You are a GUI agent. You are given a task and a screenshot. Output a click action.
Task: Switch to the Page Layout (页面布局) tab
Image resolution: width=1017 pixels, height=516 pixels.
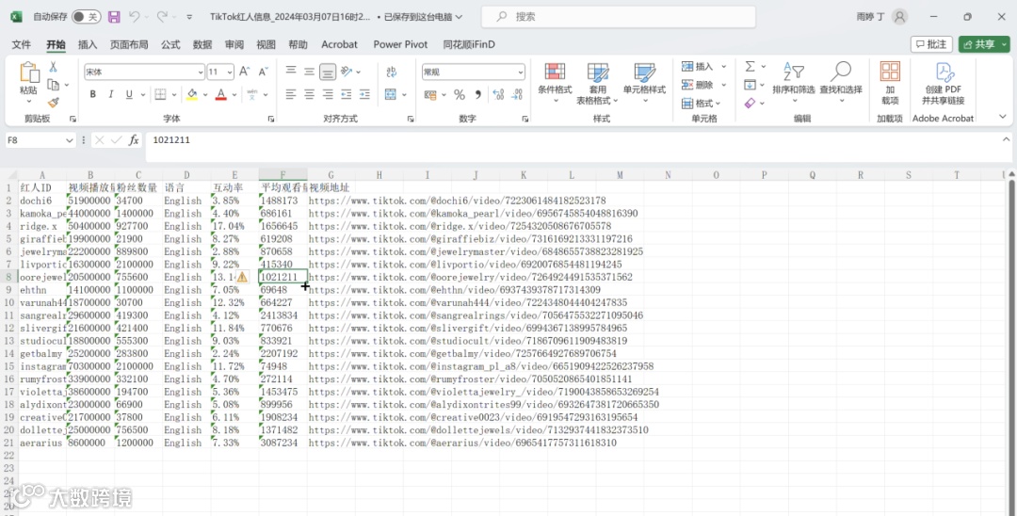coord(129,45)
